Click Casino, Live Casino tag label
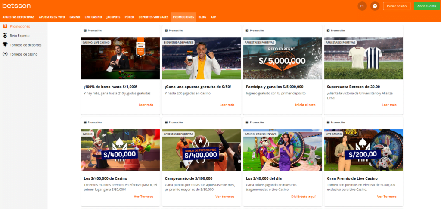This screenshot has height=209, width=441. point(96,43)
